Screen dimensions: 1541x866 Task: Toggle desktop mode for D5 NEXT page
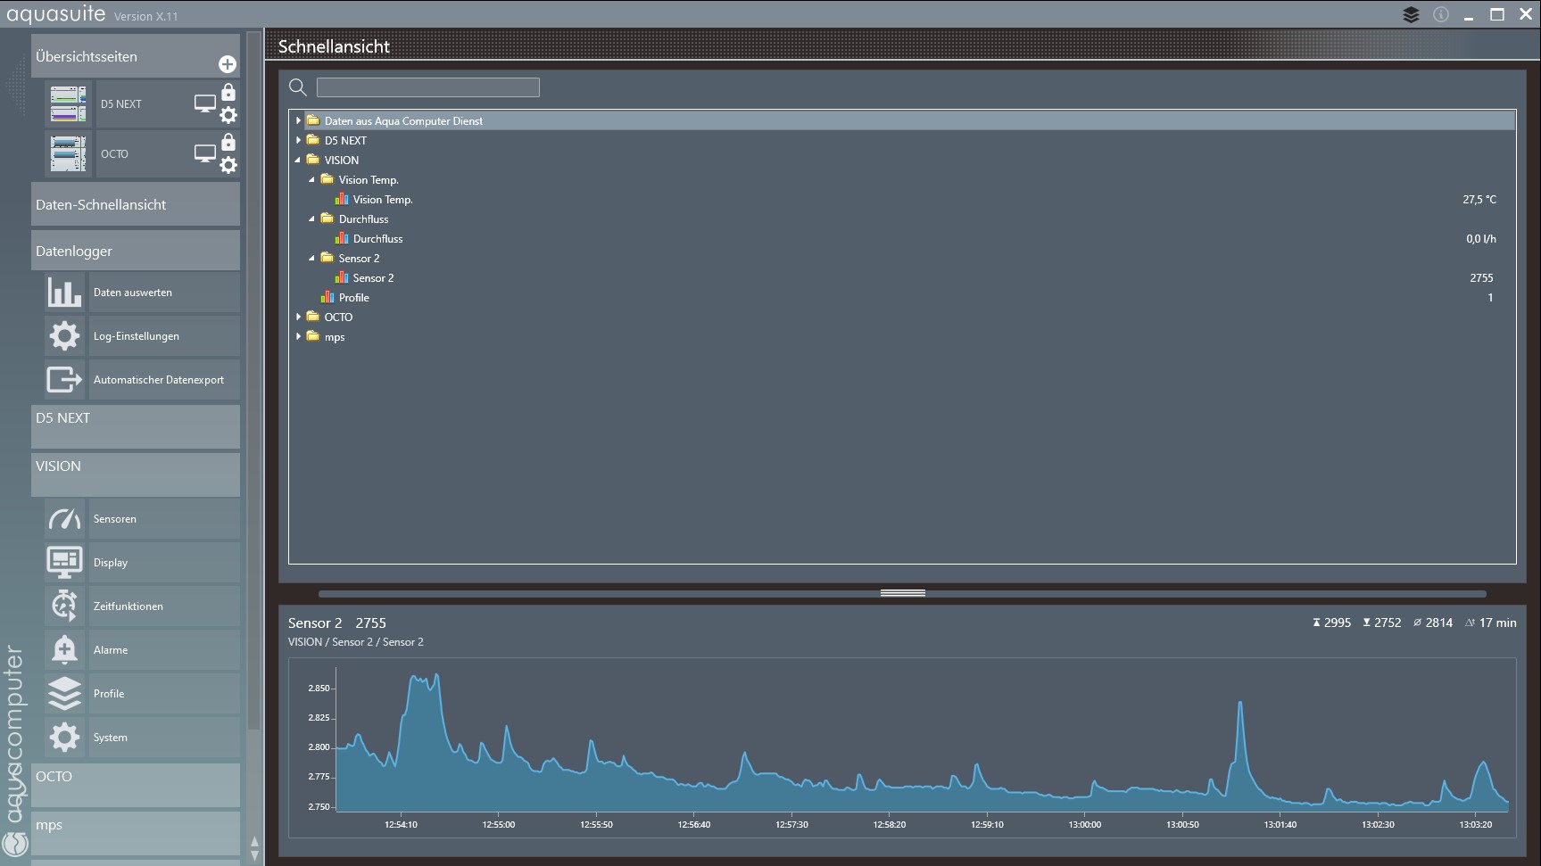tap(205, 104)
